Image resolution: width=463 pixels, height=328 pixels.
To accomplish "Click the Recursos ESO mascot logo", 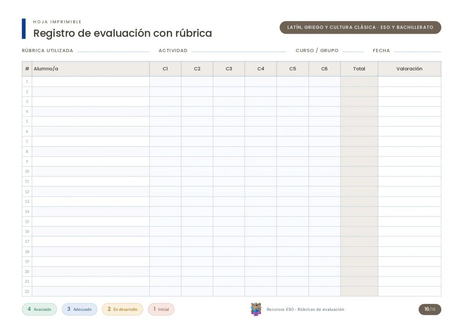I will pos(256,309).
